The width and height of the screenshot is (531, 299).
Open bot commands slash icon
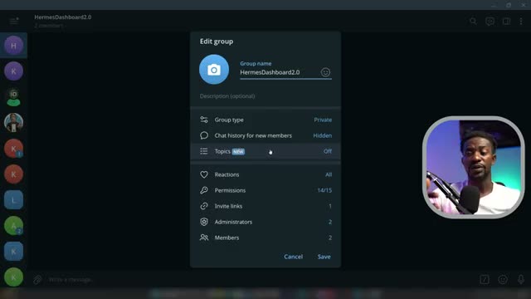click(485, 280)
